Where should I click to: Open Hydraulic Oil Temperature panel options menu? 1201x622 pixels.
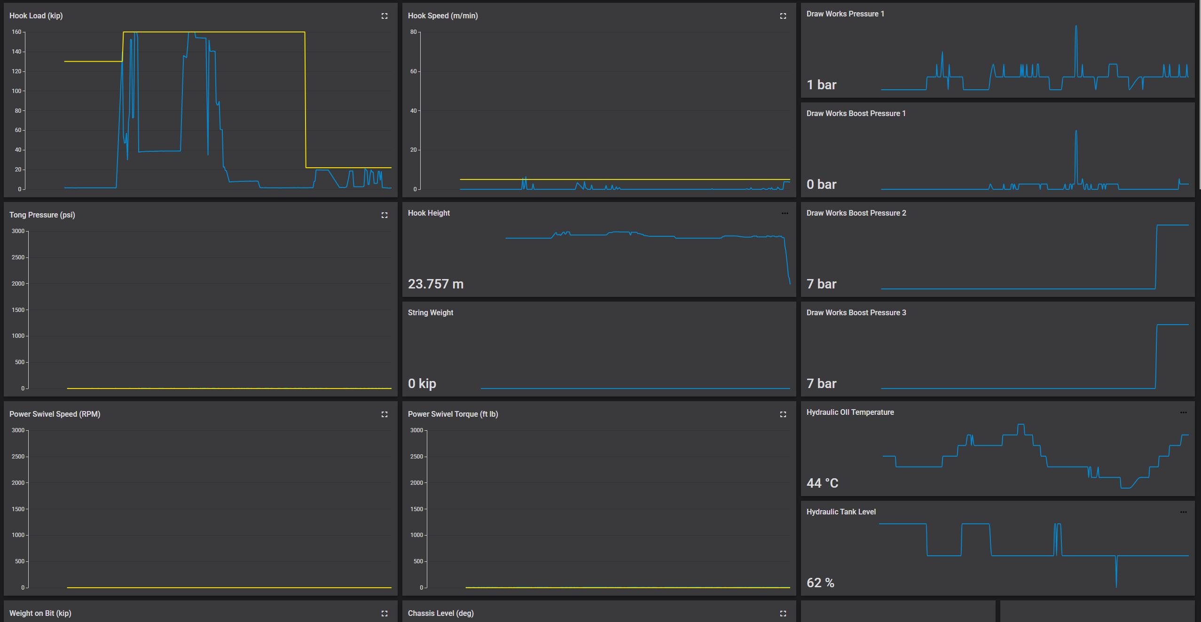pos(1184,412)
